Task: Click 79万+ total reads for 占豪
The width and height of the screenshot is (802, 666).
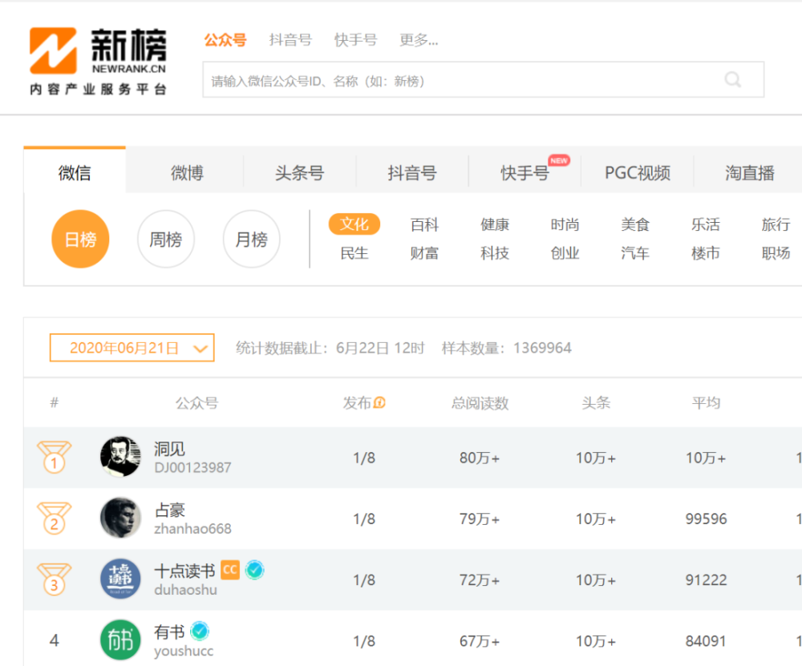Action: (x=480, y=519)
